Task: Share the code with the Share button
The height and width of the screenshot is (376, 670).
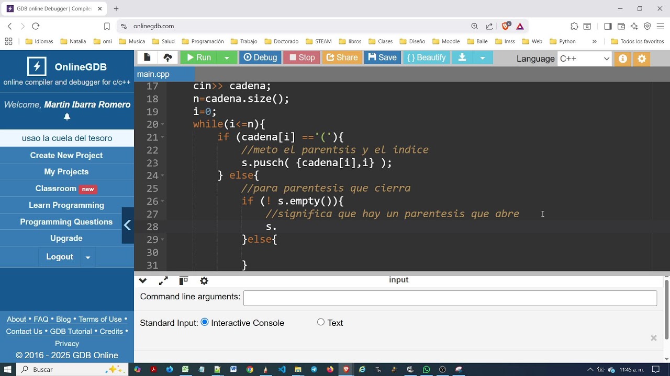Action: tap(342, 57)
